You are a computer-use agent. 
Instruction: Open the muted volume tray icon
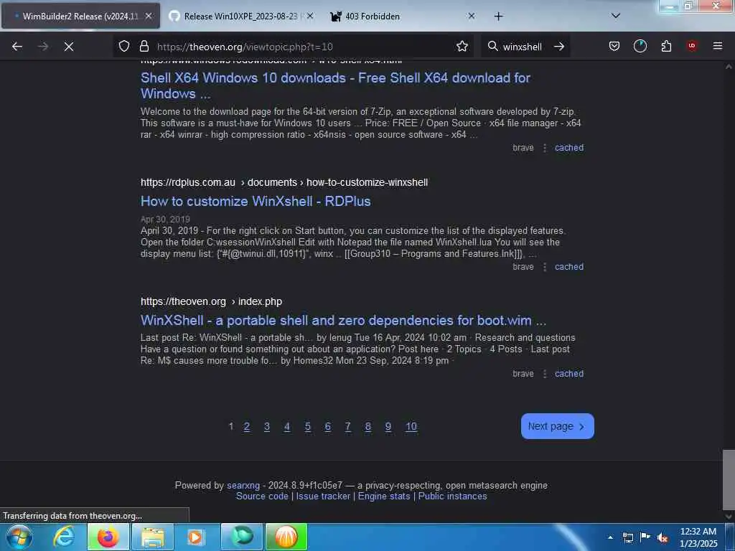click(663, 537)
